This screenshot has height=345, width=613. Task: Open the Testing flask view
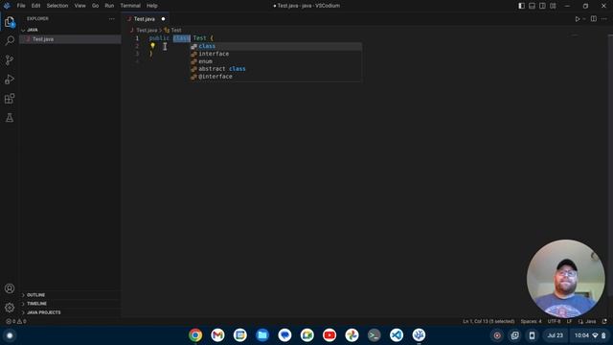pos(10,118)
